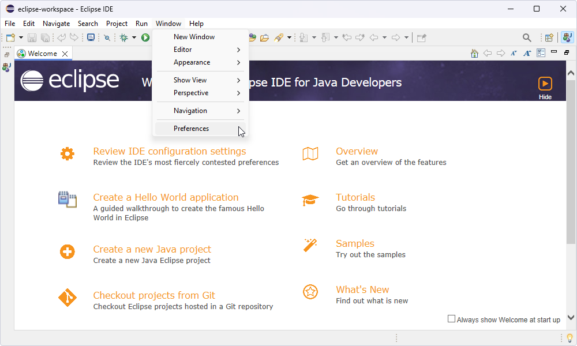Expand the Editor submenu
The width and height of the screenshot is (577, 346).
click(201, 50)
